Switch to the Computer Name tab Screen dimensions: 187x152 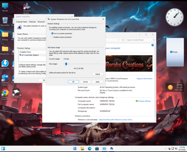click(22, 22)
